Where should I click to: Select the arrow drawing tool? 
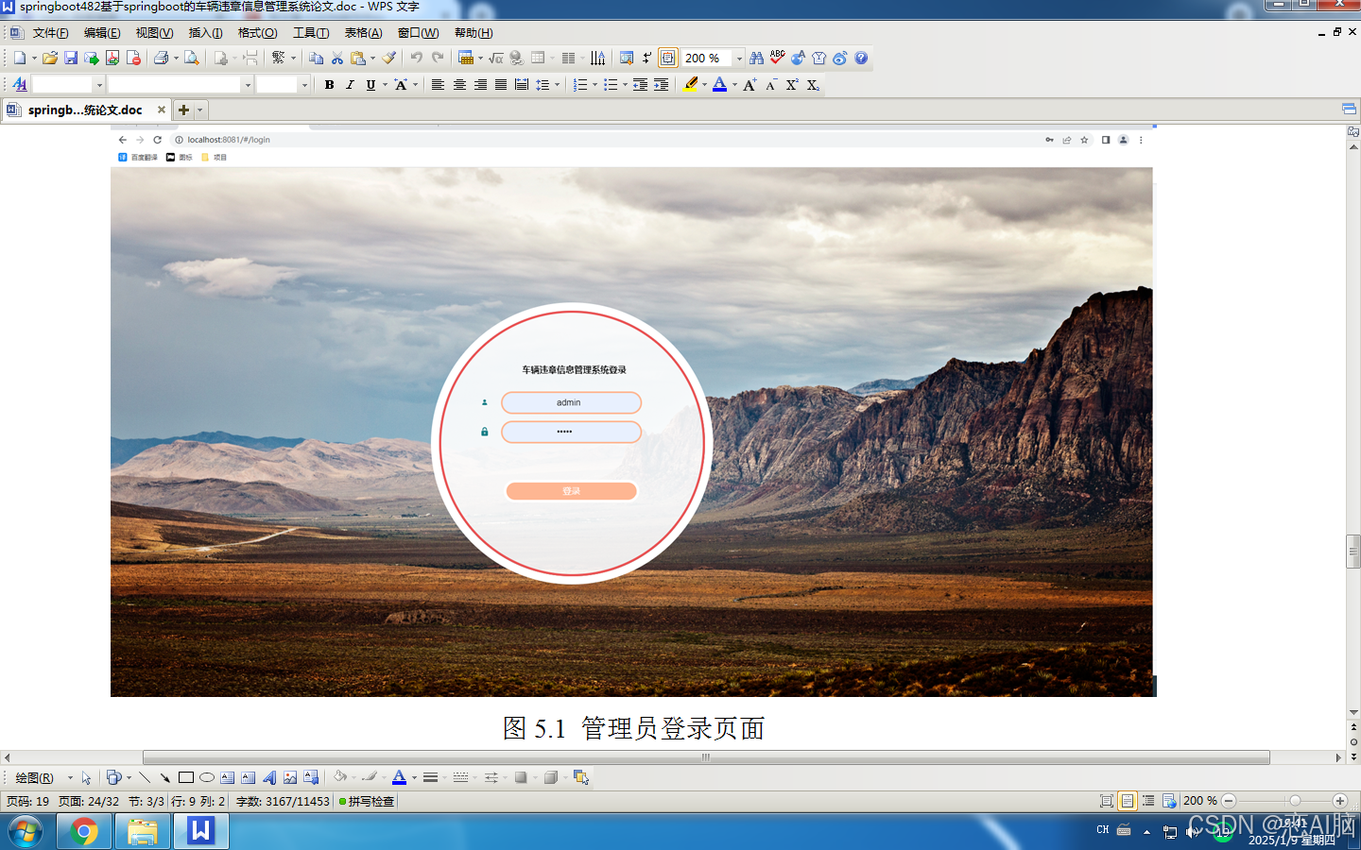165,777
